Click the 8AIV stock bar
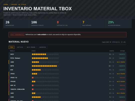 click(45, 54)
